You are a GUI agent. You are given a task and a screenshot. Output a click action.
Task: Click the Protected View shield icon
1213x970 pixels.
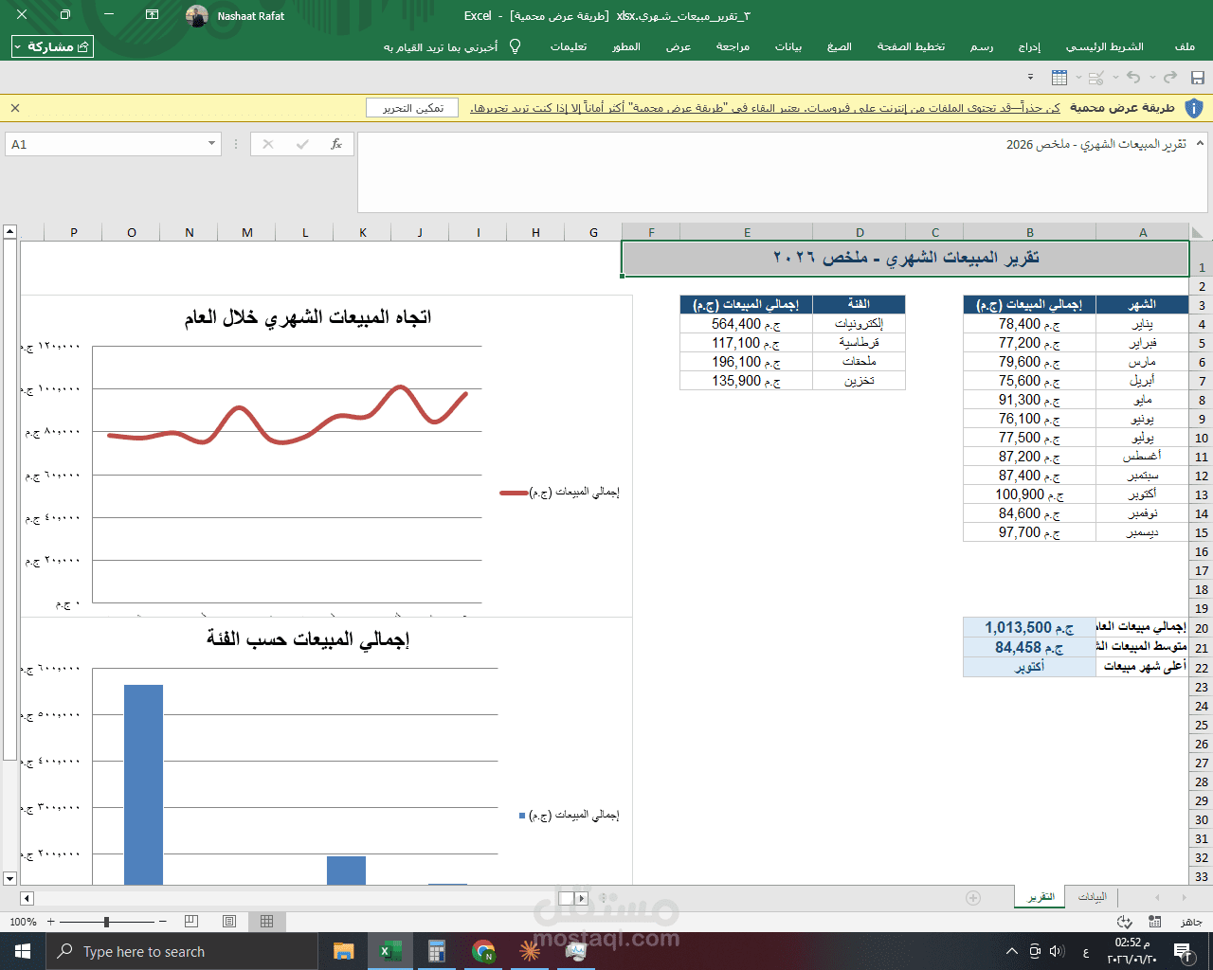click(1194, 108)
